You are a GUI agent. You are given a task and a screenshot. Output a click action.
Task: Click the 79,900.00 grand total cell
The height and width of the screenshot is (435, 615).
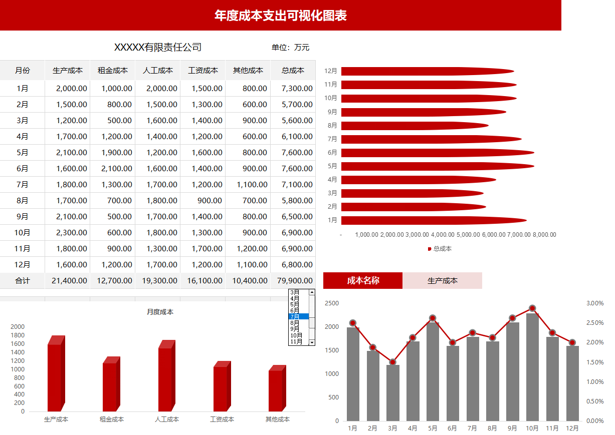click(x=293, y=281)
